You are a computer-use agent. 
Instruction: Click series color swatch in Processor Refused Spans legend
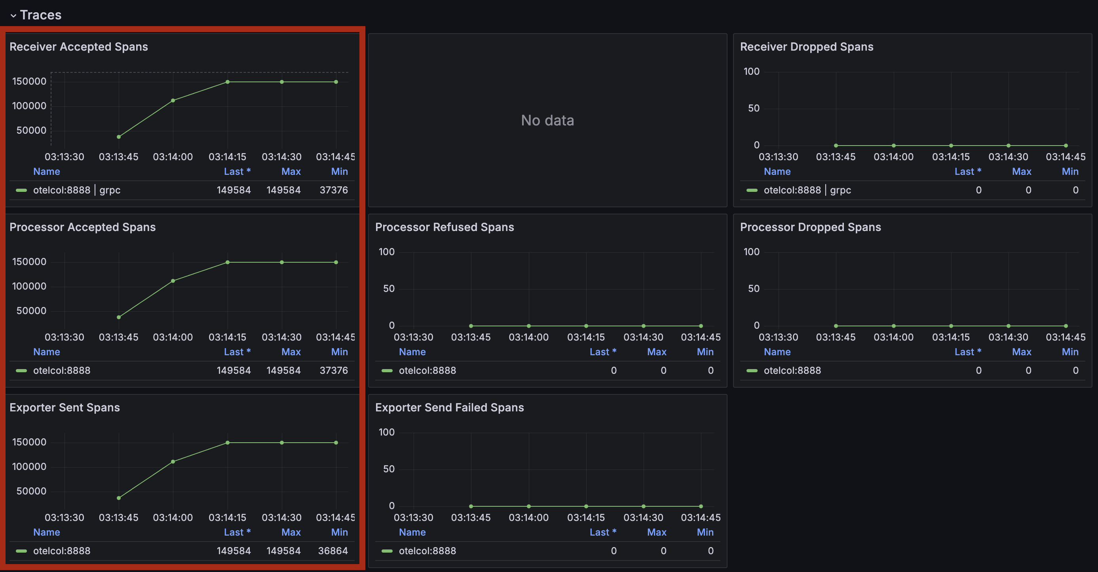tap(387, 371)
